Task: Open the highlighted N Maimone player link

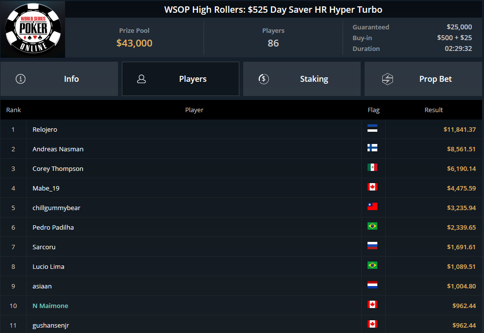Action: point(50,306)
